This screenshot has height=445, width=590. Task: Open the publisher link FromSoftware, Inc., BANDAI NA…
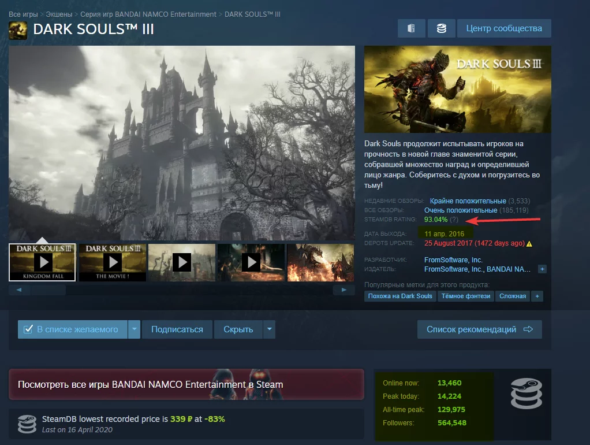(x=477, y=269)
